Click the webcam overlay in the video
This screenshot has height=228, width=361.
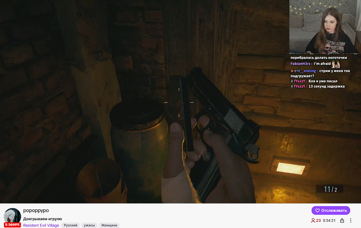pyautogui.click(x=325, y=26)
